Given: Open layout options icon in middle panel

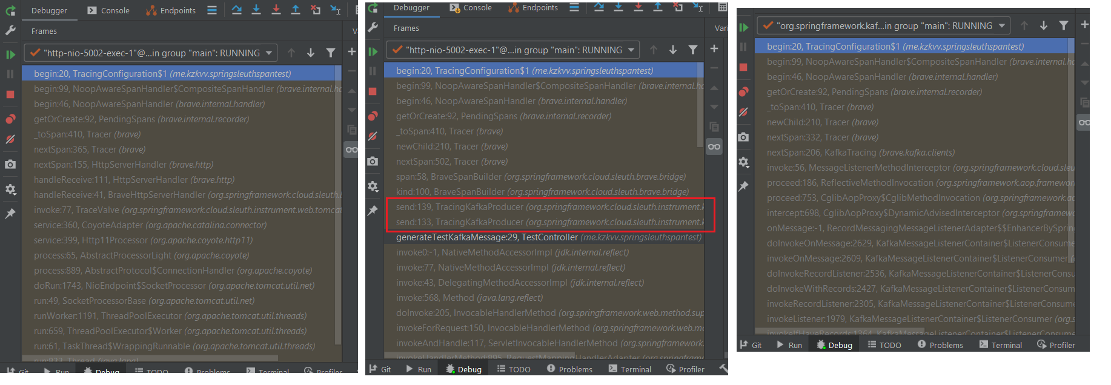Looking at the screenshot, I should pos(574,7).
